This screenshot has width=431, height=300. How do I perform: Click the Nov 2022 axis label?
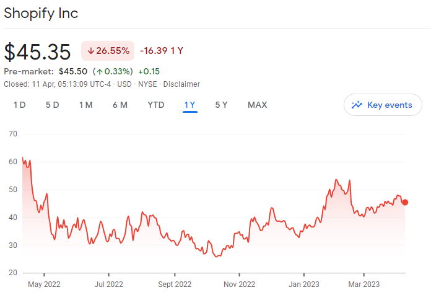tap(239, 285)
